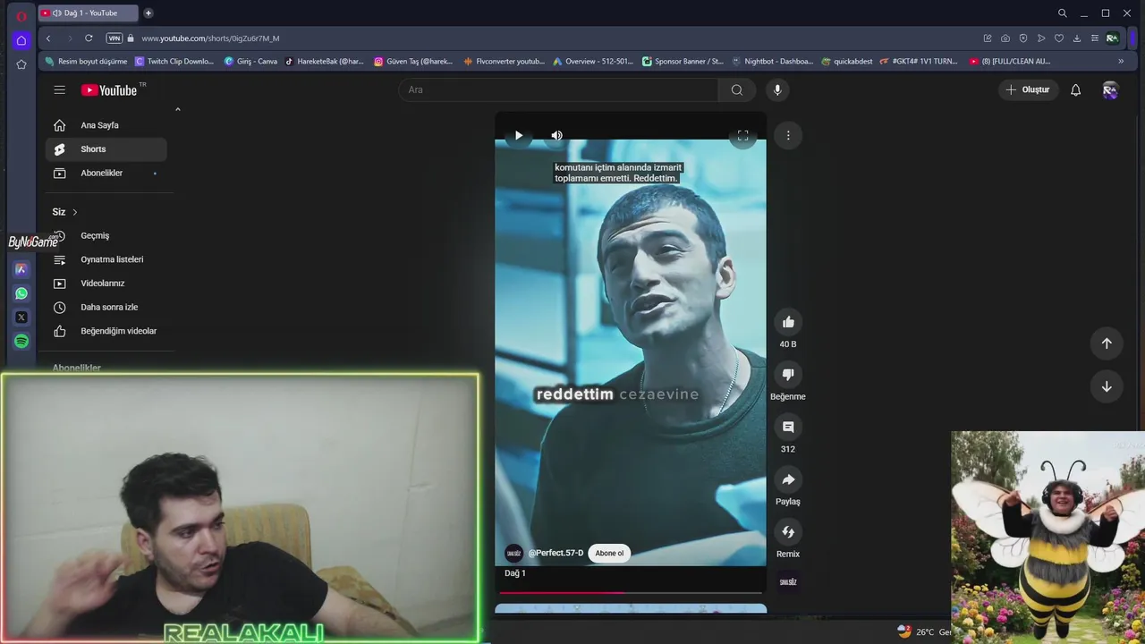1145x644 pixels.
Task: Open the three-dot more options menu
Action: pos(788,135)
